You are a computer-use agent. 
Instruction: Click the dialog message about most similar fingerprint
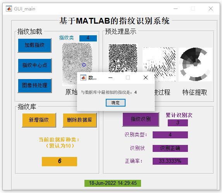109,92
